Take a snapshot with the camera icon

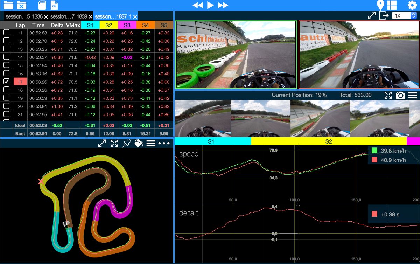[400, 95]
